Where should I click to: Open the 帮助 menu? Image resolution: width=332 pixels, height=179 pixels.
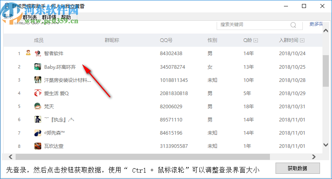coord(66,17)
